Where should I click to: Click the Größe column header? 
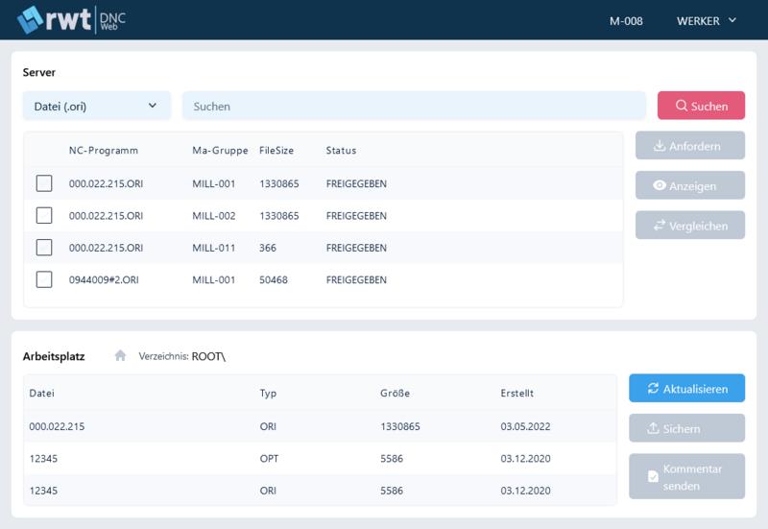[395, 393]
